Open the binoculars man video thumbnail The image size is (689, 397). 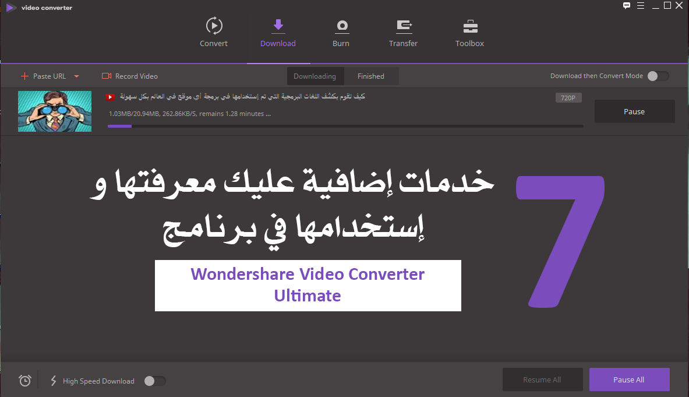pos(55,111)
